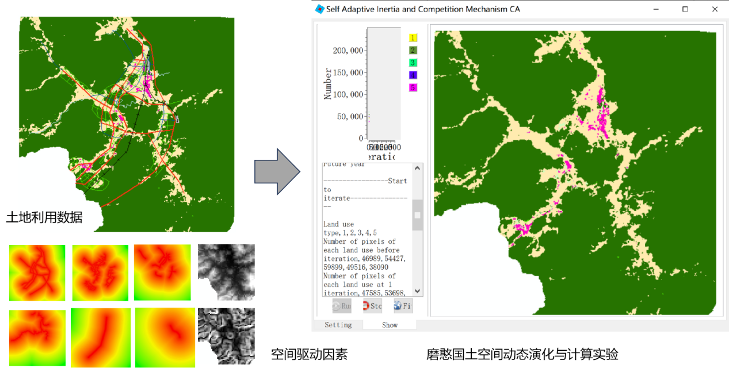This screenshot has height=368, width=729.
Task: Click dark green legend swatch labeled 2
Action: tap(413, 50)
